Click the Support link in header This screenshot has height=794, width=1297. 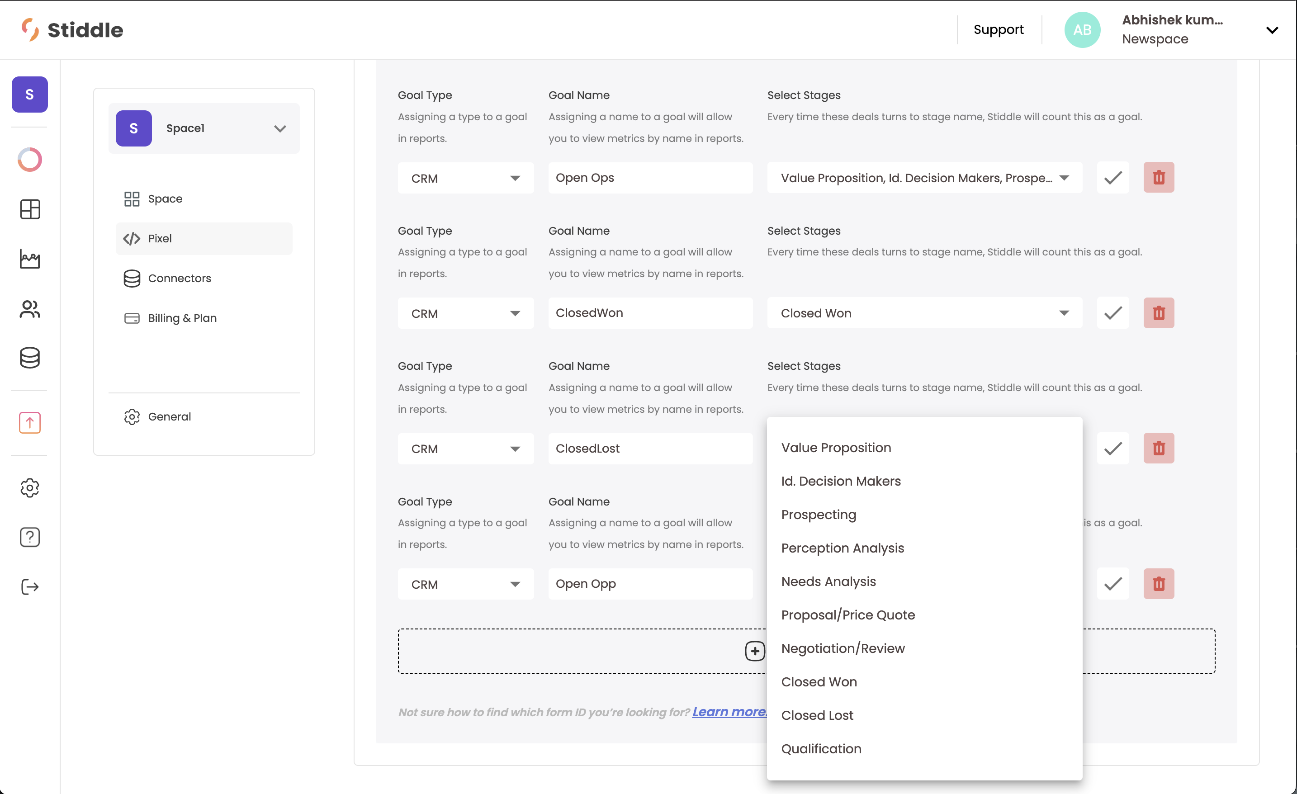[998, 29]
